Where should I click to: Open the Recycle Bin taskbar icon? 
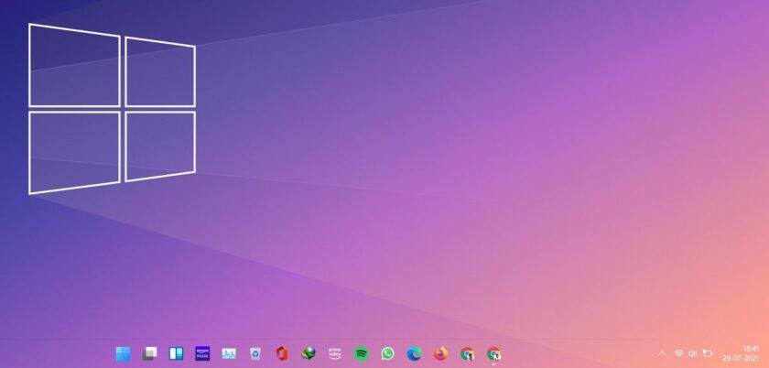pos(255,353)
